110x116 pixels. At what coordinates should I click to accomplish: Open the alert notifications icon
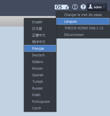(75, 7)
